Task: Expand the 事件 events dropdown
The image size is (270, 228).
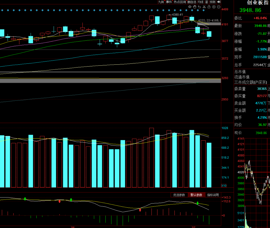Action: click(169, 2)
